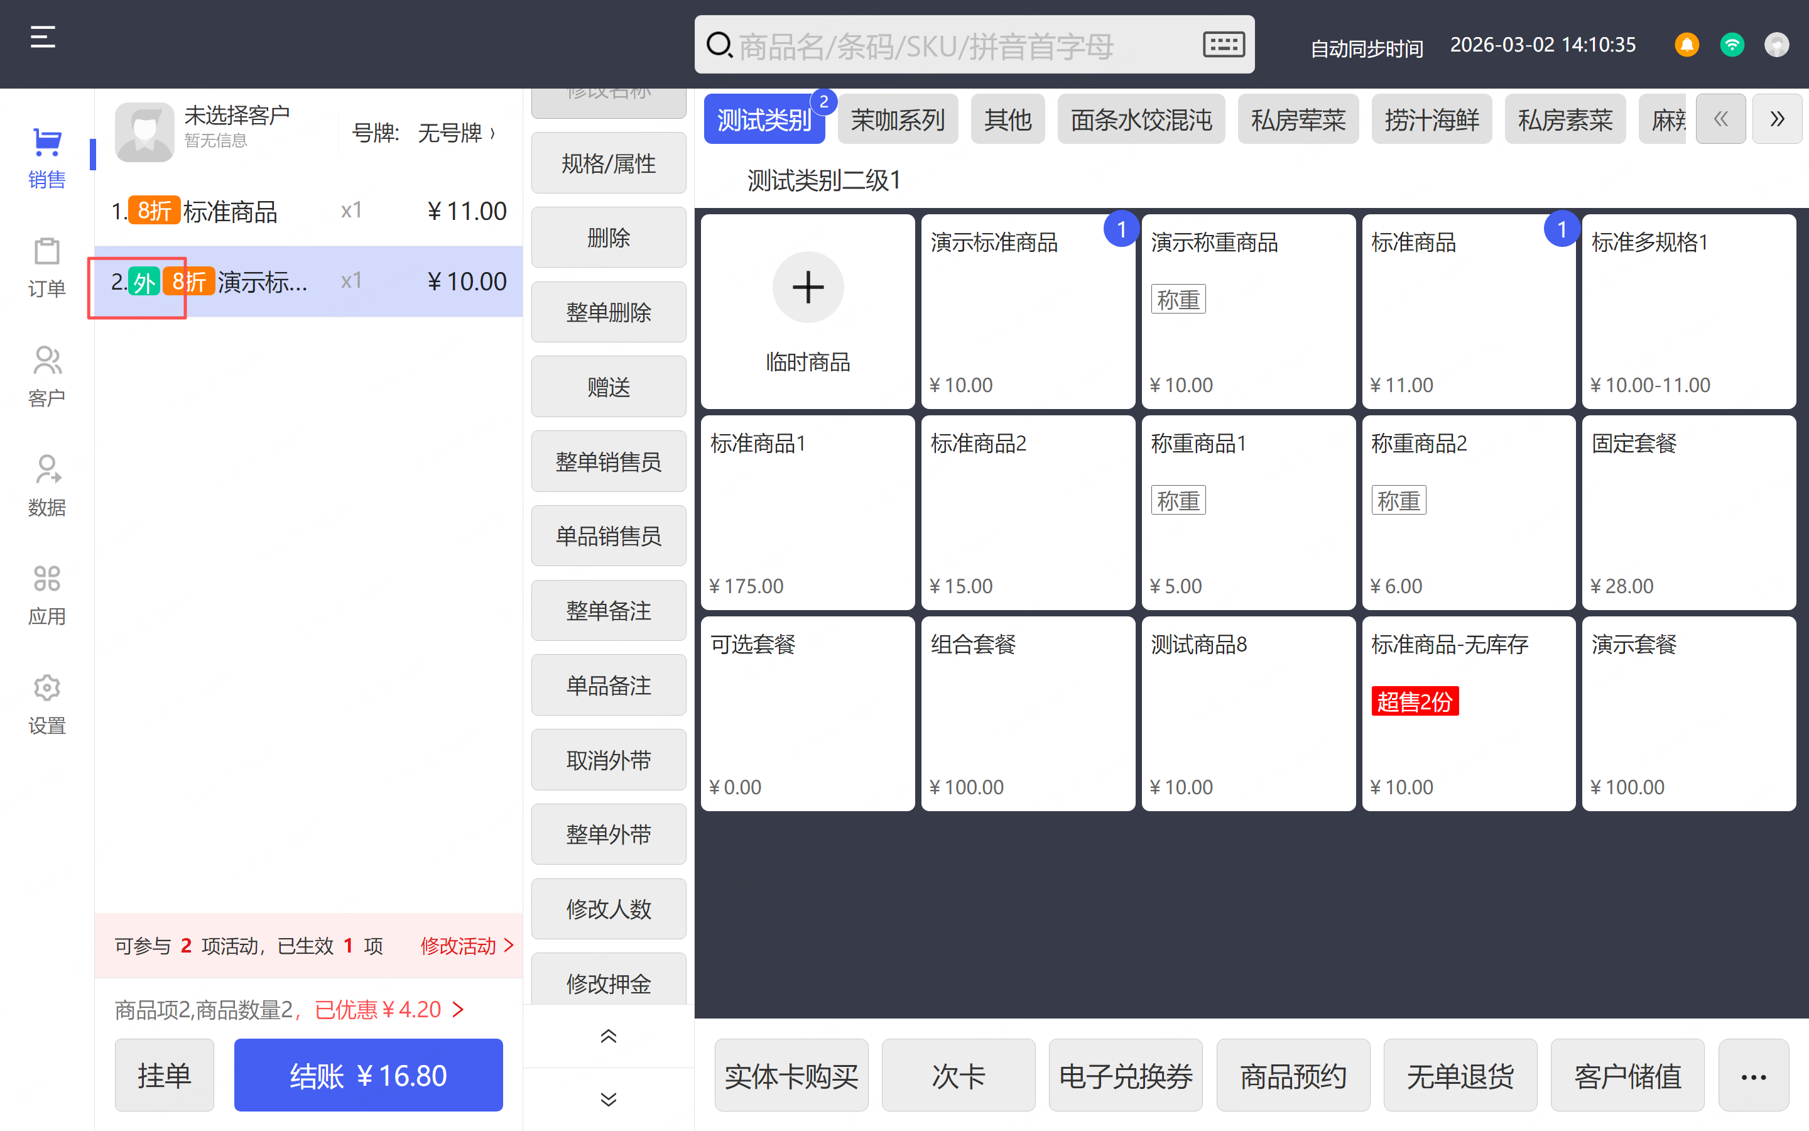
Task: Expand the 已优惠 ¥4.20 discount details
Action: [389, 1010]
